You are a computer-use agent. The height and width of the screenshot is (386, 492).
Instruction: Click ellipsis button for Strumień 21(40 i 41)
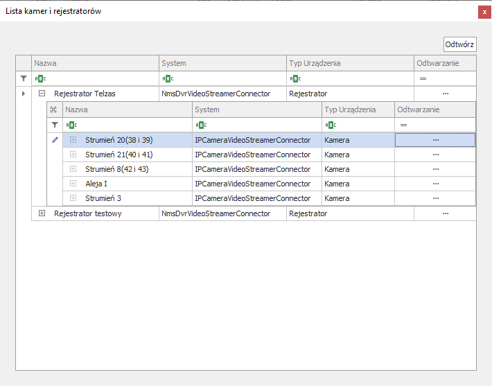click(435, 155)
